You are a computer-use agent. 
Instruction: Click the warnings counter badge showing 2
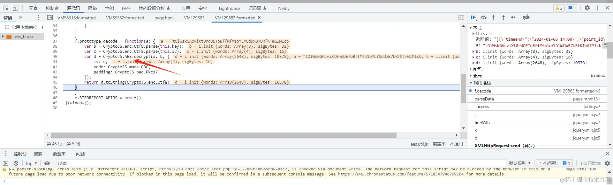click(x=559, y=8)
